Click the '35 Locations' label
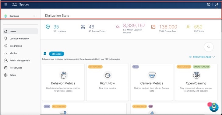Screen dimensions: 222x115 [x=60, y=31]
